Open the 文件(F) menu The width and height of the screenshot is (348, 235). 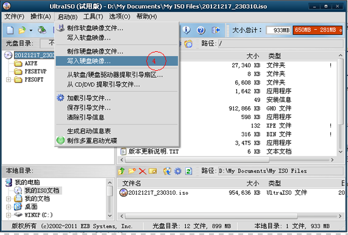15,16
